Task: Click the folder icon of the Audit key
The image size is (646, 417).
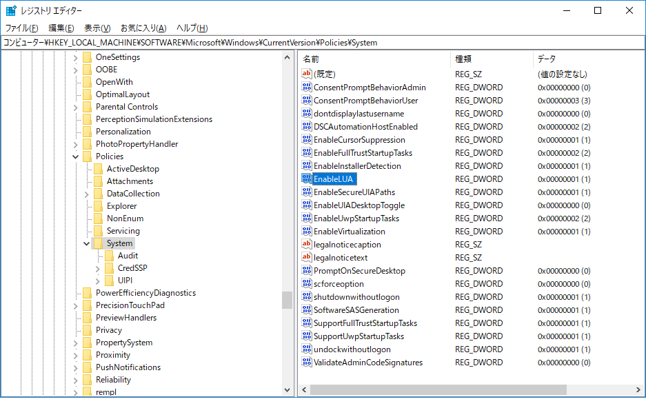Action: pyautogui.click(x=109, y=256)
